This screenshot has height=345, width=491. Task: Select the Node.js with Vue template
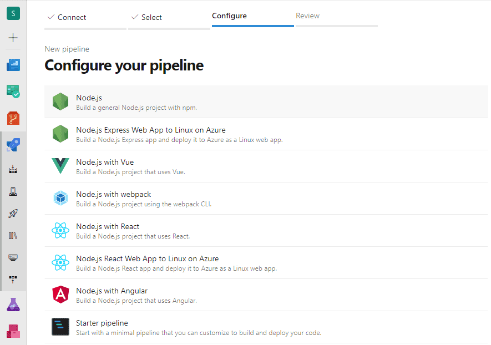click(266, 166)
